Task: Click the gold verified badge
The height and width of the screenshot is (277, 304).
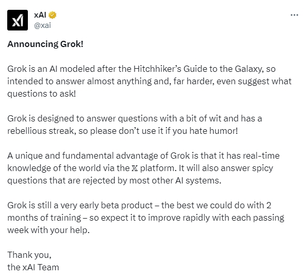Action: [x=52, y=15]
